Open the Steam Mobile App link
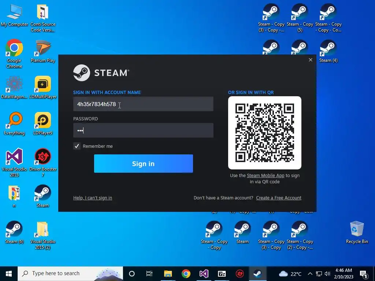 click(x=266, y=175)
